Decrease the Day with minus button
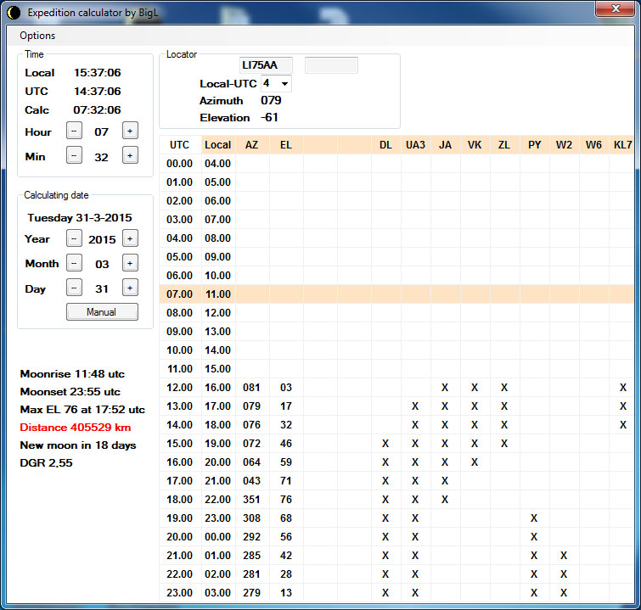Image resolution: width=641 pixels, height=610 pixels. click(x=75, y=288)
